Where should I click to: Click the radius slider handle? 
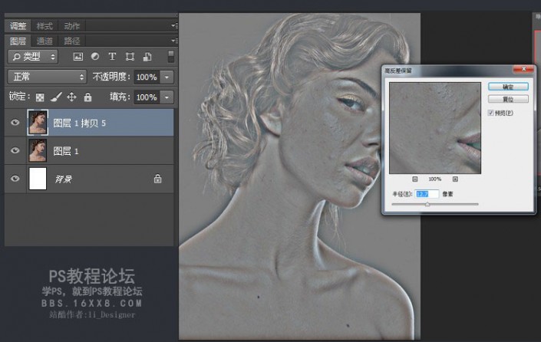click(427, 204)
